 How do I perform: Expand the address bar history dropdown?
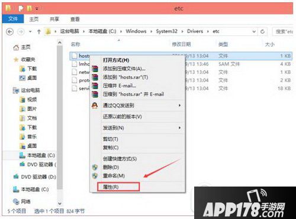pyautogui.click(x=254, y=31)
